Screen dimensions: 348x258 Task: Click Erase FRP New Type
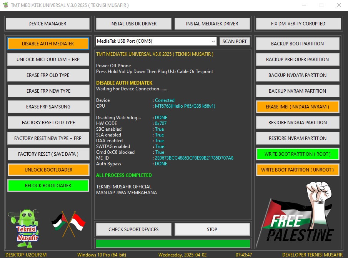[x=48, y=91]
